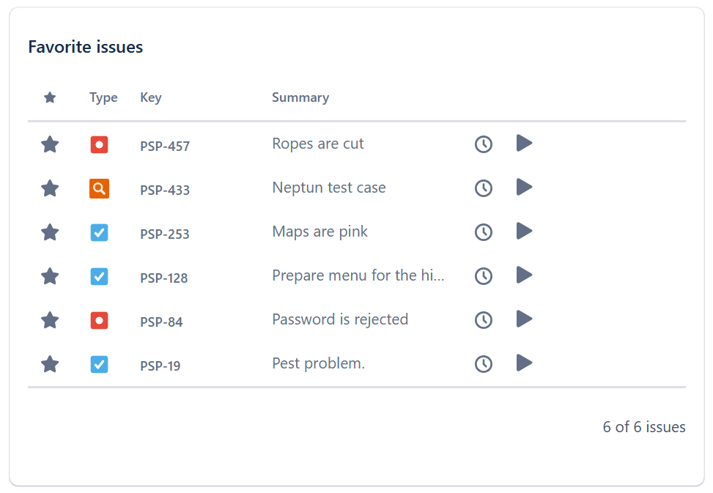Click the red bug type icon on PSP-457
713x493 pixels.
[100, 144]
